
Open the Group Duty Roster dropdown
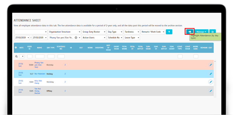[x=94, y=32]
